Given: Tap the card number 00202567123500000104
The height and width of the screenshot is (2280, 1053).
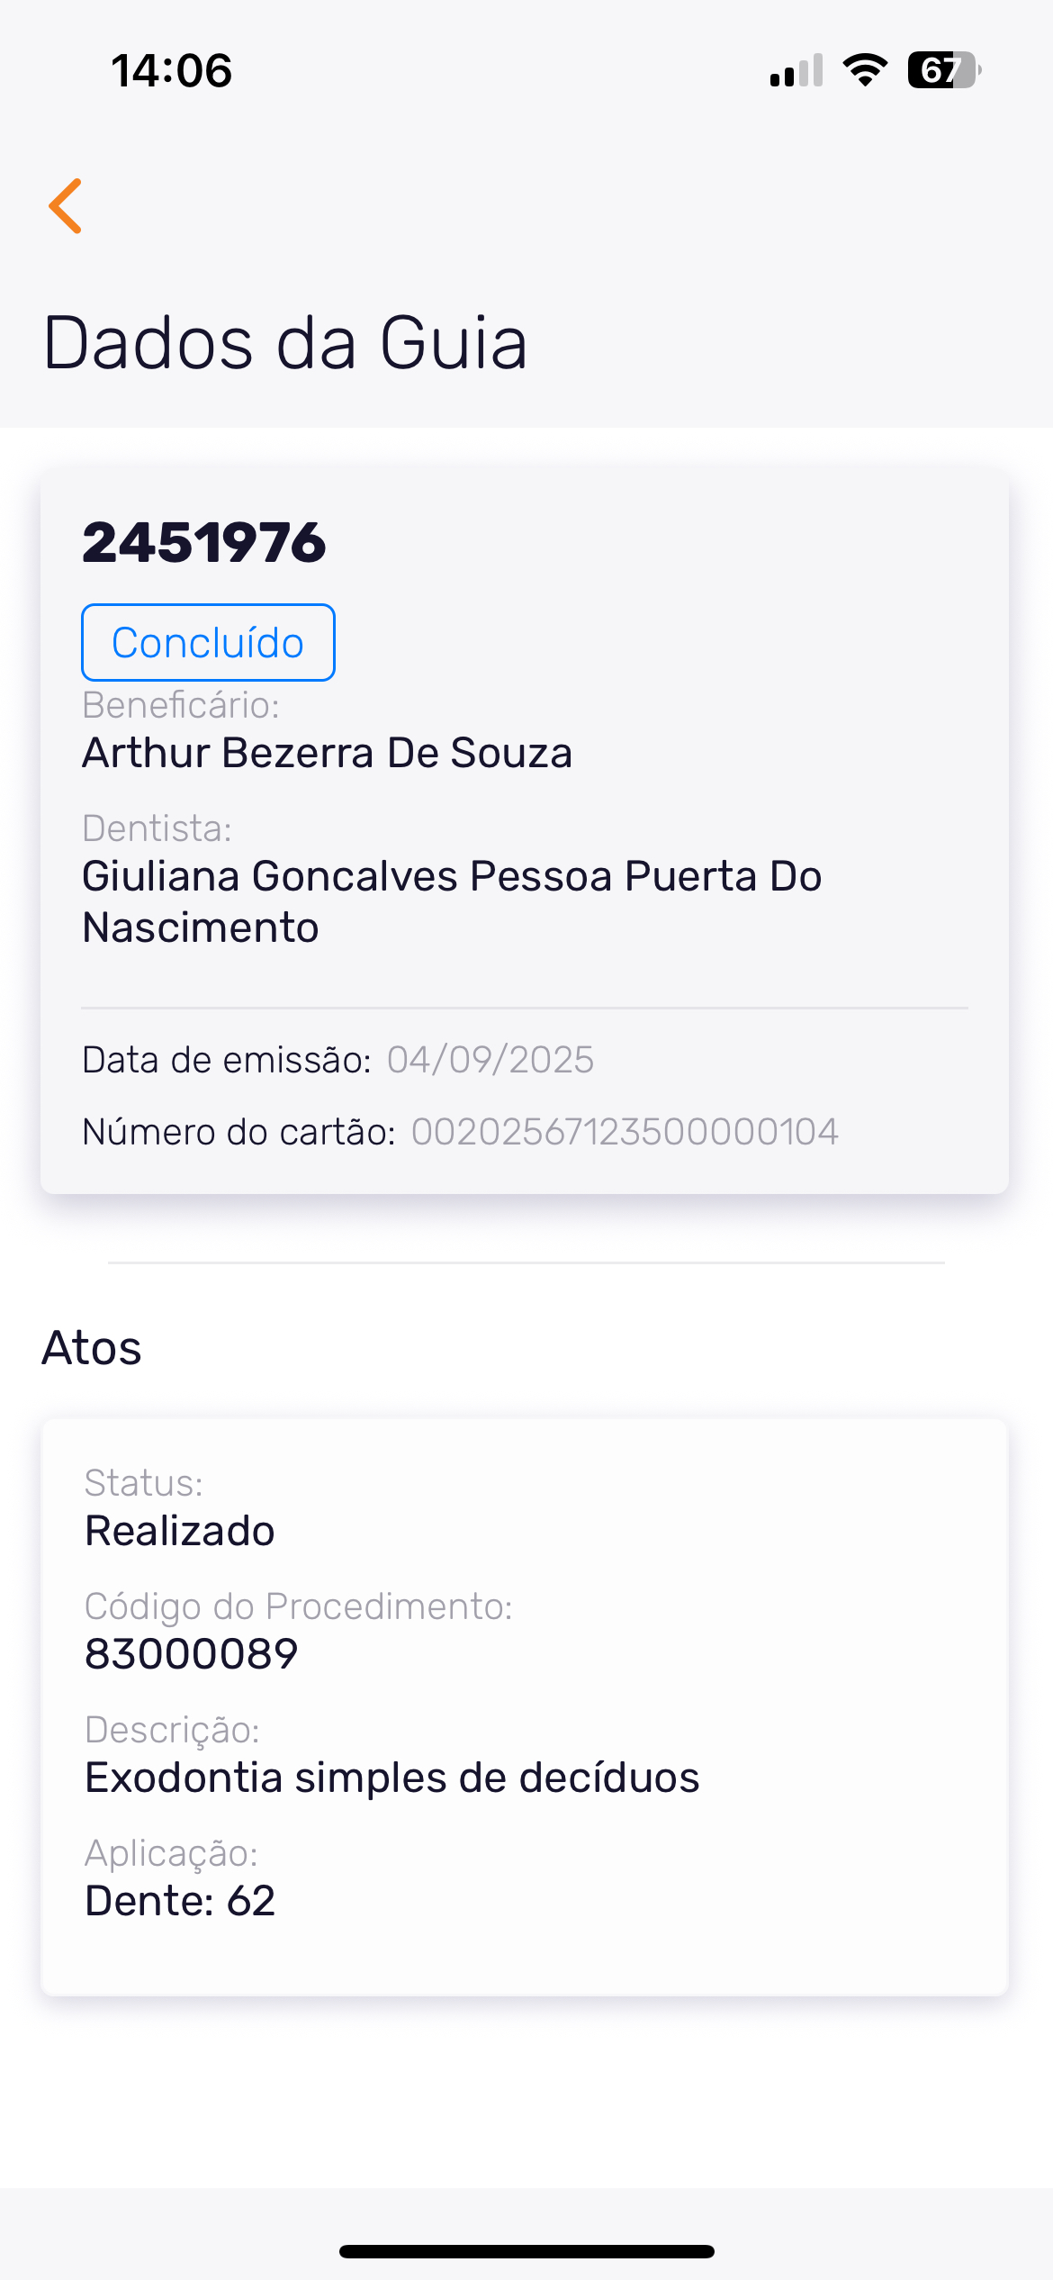Looking at the screenshot, I should click(625, 1132).
